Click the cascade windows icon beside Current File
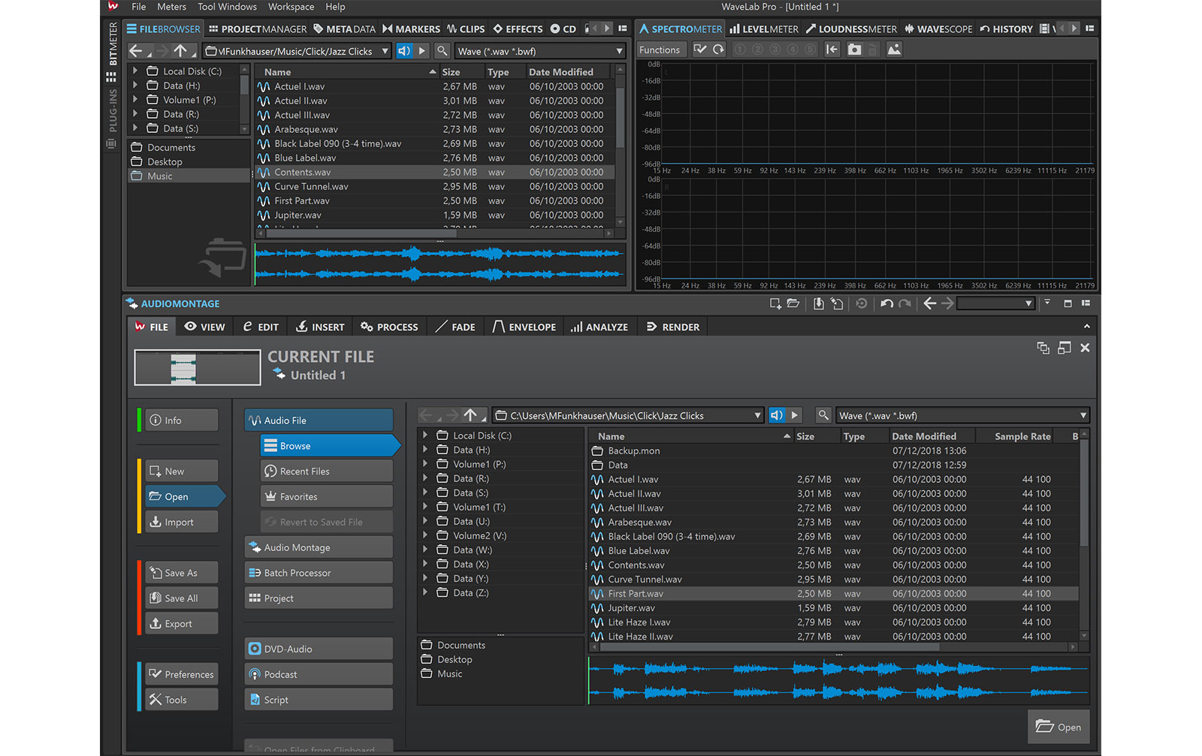Viewport: 1202px width, 756px height. pos(1043,348)
